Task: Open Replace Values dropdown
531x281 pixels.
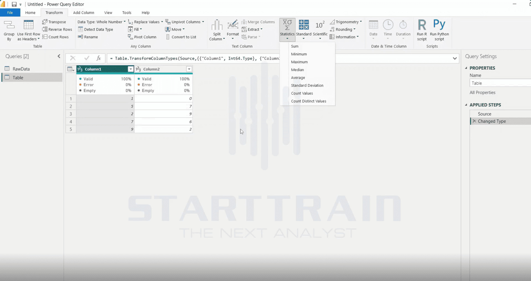Action: [x=146, y=22]
